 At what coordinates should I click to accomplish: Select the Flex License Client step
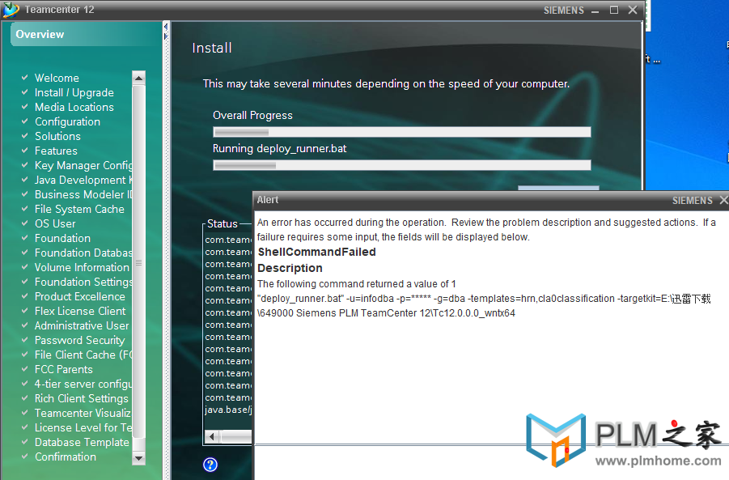(x=80, y=311)
